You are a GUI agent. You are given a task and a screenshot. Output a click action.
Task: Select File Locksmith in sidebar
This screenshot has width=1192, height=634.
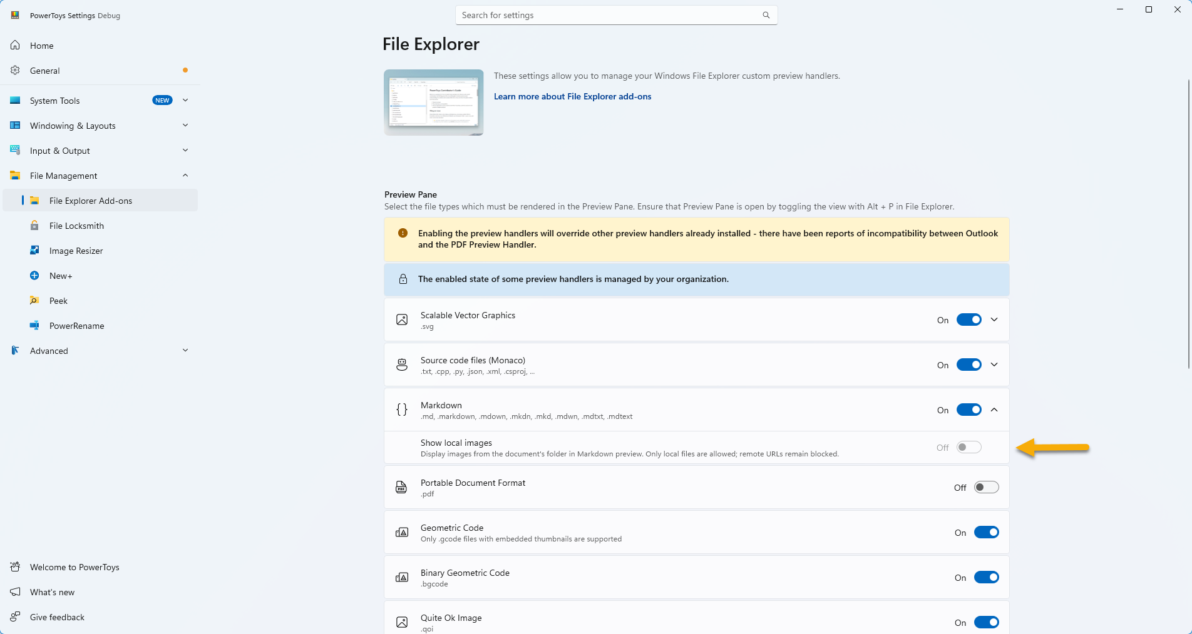(x=100, y=225)
